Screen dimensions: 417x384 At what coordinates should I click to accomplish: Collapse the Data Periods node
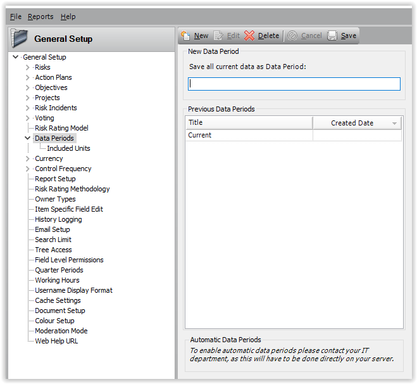[27, 138]
